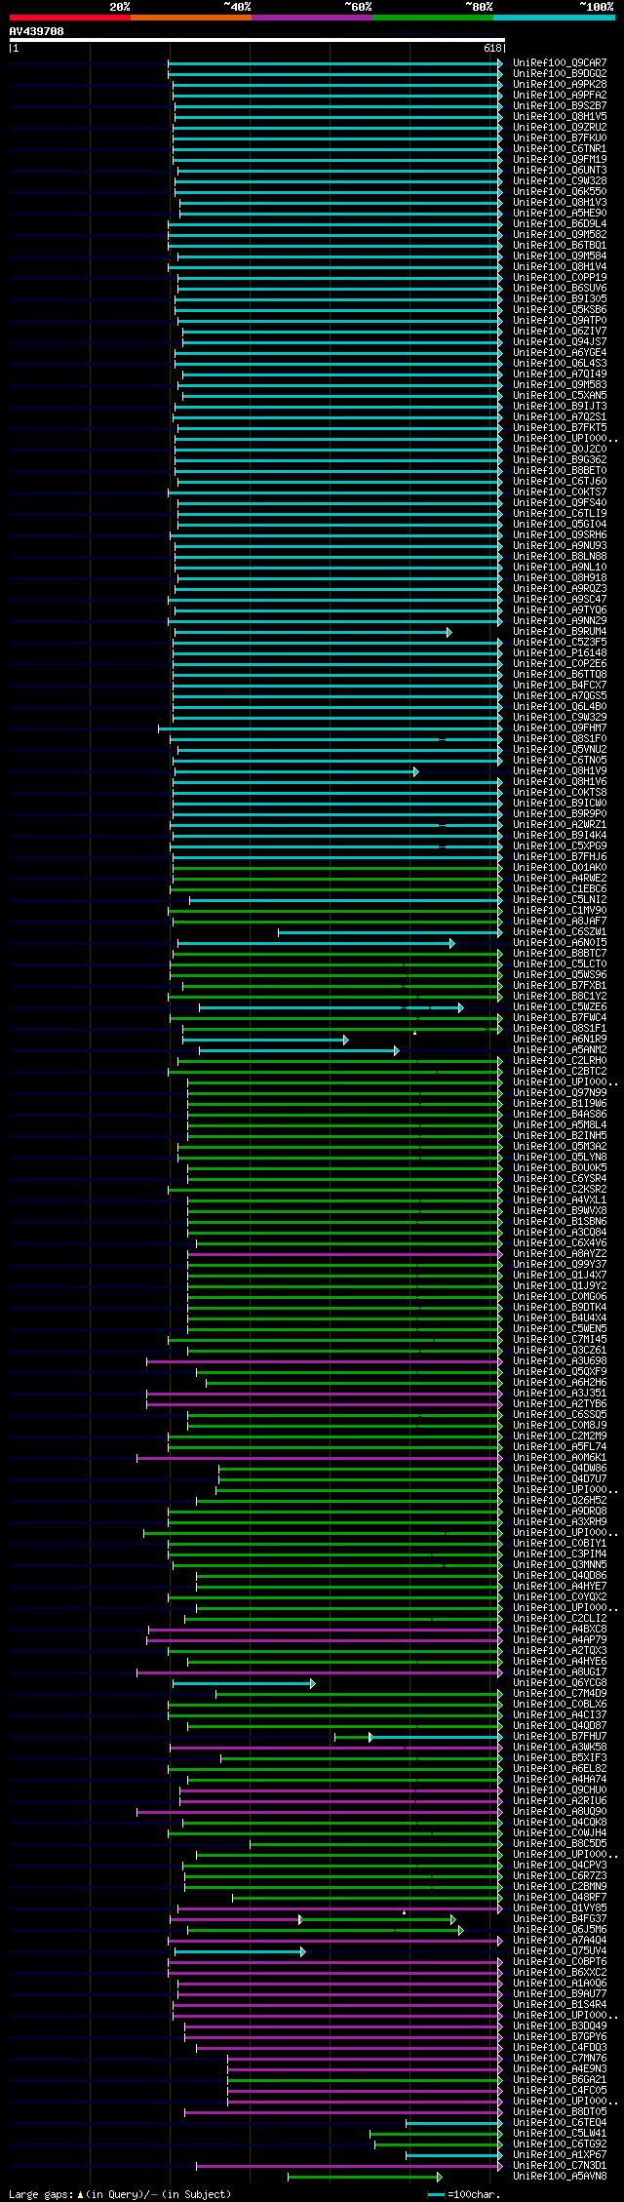Image resolution: width=624 pixels, height=2202 pixels.
Task: Click the AV439708 query name
Action: [37, 31]
